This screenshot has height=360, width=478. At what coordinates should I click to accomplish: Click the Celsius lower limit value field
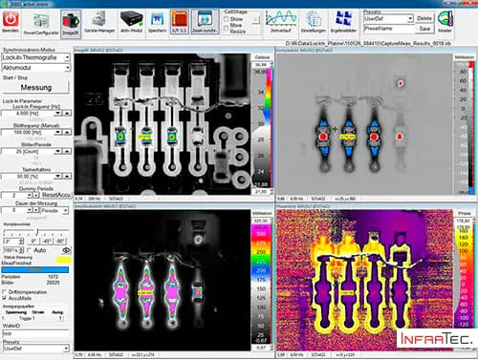261,192
